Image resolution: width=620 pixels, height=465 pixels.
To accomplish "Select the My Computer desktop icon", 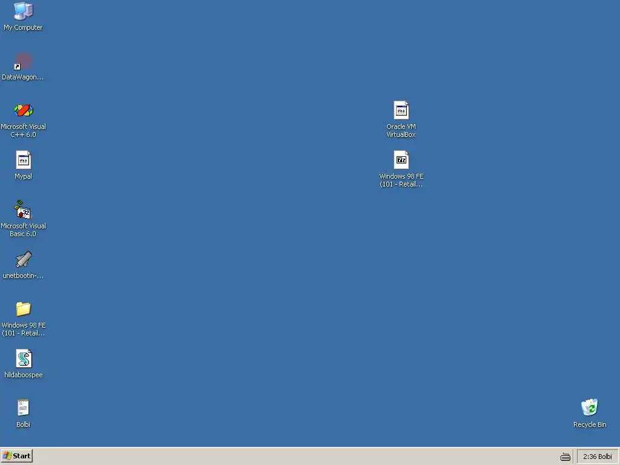I will click(x=24, y=12).
